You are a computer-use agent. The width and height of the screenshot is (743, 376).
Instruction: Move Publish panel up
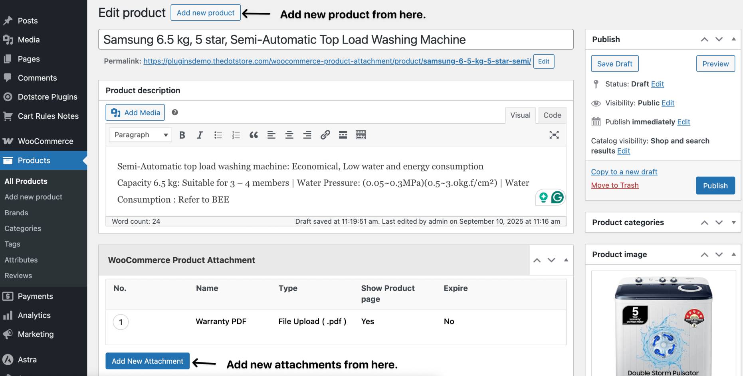click(705, 39)
